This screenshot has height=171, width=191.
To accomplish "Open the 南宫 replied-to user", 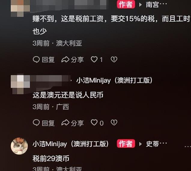I will click(156, 4).
